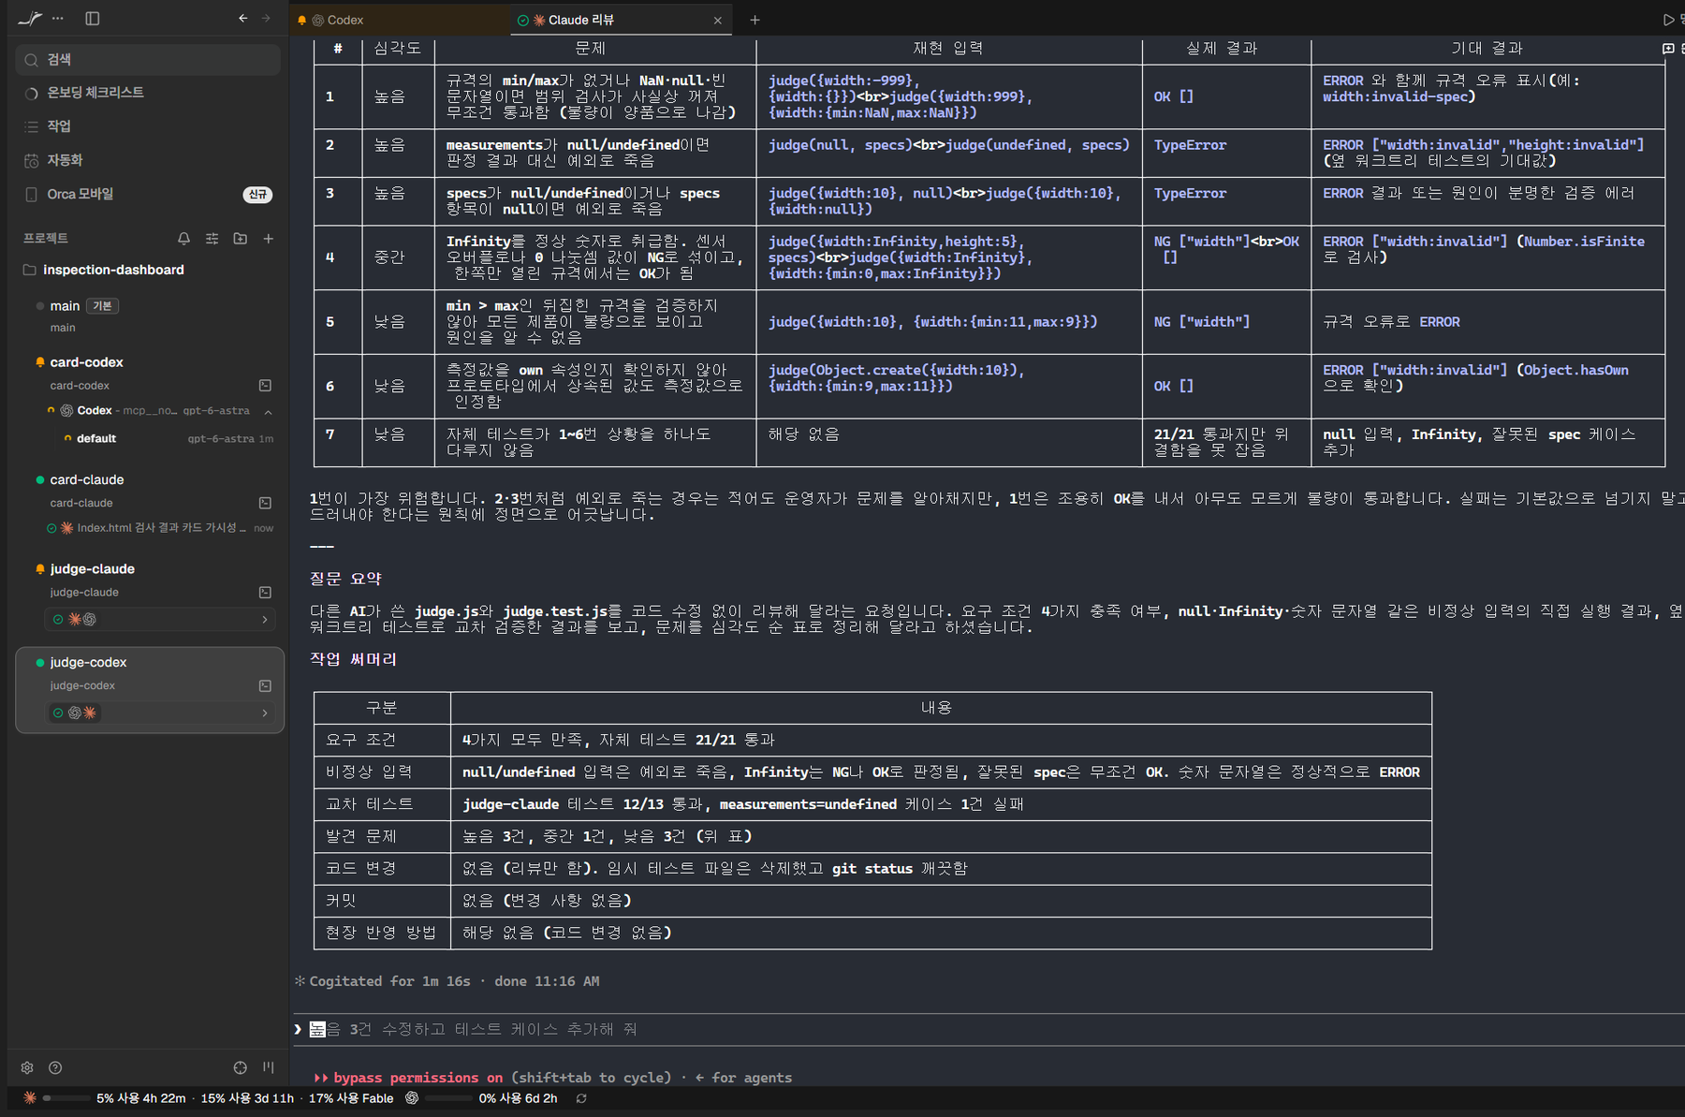Click the project notifications bell icon
The width and height of the screenshot is (1685, 1117).
pos(183,239)
